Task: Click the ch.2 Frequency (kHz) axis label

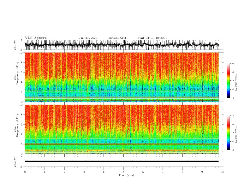Action: click(16, 125)
